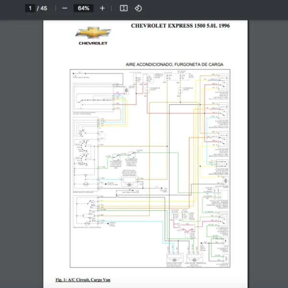Click the total page count 45

point(44,8)
